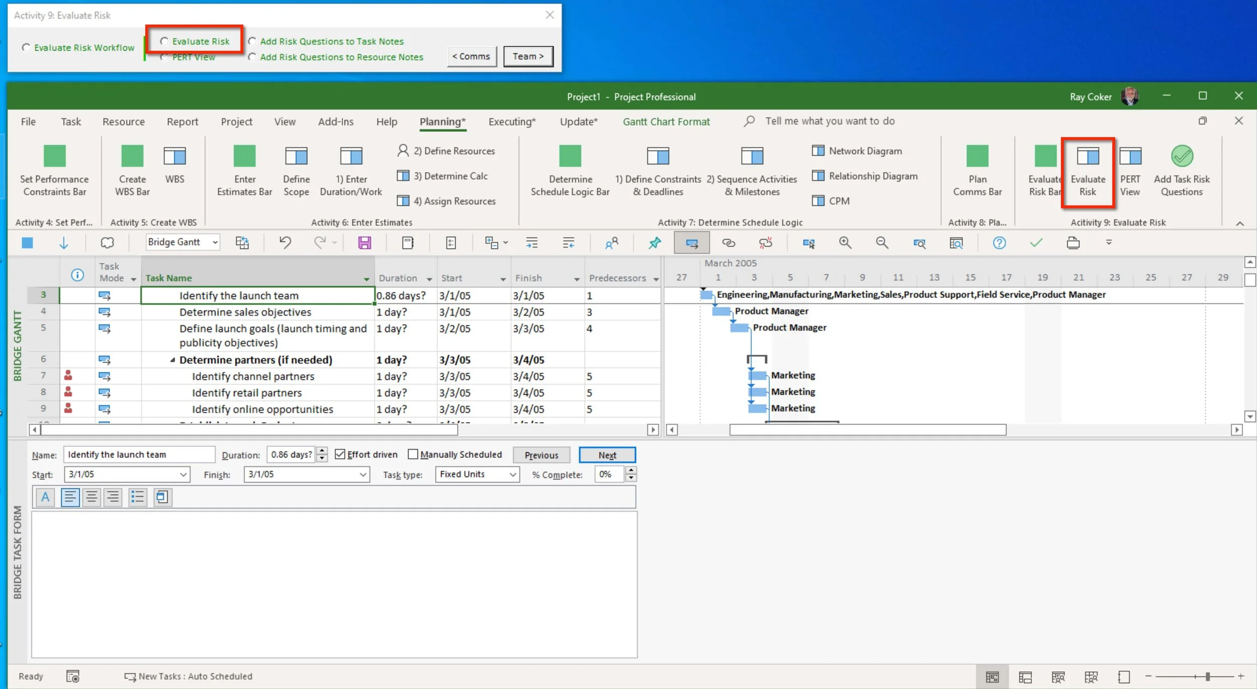The width and height of the screenshot is (1257, 689).
Task: Click the Link Tasks chain icon
Action: click(x=729, y=243)
